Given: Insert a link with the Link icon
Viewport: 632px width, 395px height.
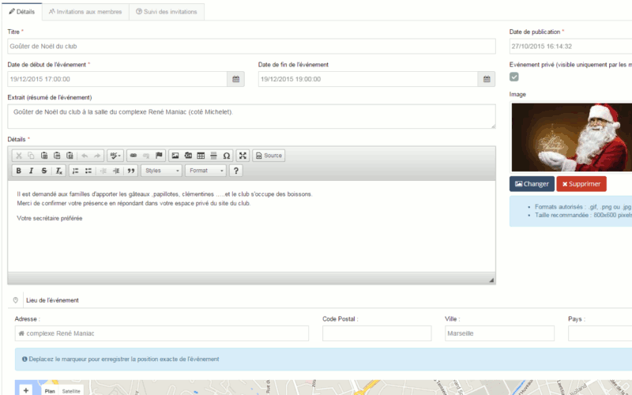Looking at the screenshot, I should pyautogui.click(x=134, y=156).
